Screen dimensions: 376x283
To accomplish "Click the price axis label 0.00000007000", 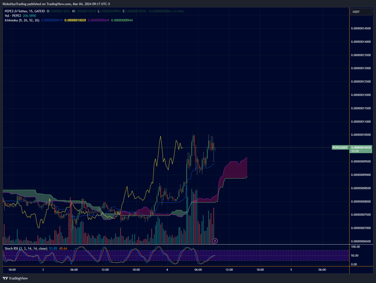I will coord(361,228).
